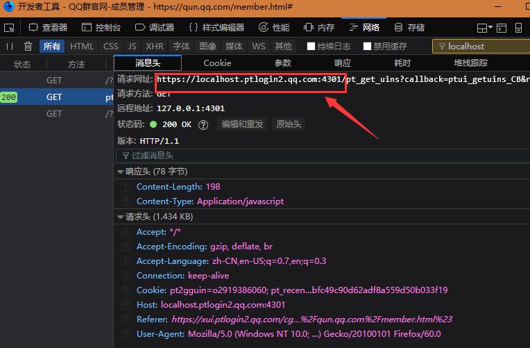Click the Host value localhost.ptlogin2.qq.com:4301
The height and width of the screenshot is (348, 530).
pyautogui.click(x=223, y=305)
